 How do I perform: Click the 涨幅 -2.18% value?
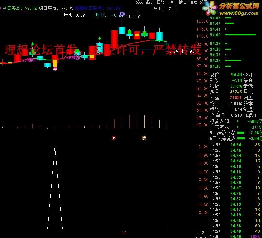click(x=235, y=86)
